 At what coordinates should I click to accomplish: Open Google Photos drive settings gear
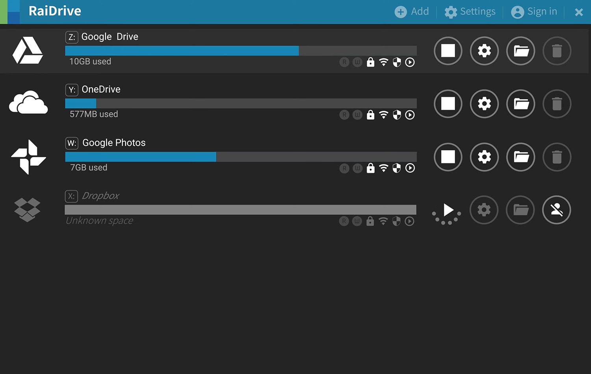[484, 157]
